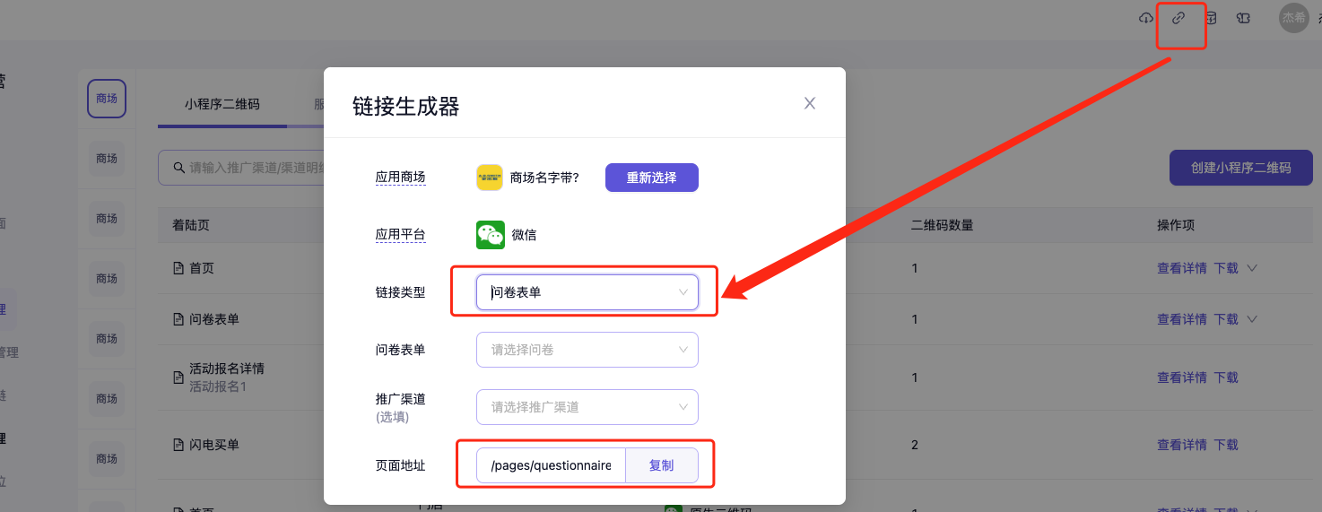Click the puzzle piece icon in header
This screenshot has height=512, width=1322.
point(1243,18)
